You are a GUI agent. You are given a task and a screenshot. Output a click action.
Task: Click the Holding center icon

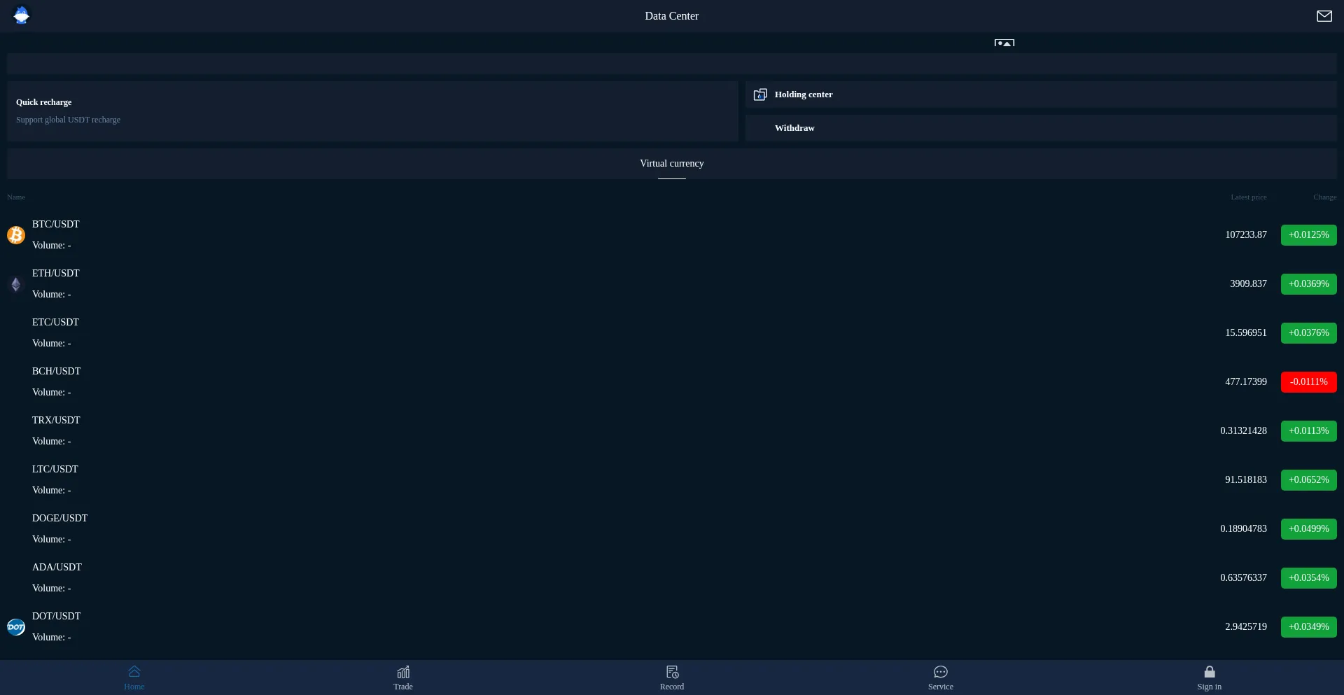tap(759, 94)
